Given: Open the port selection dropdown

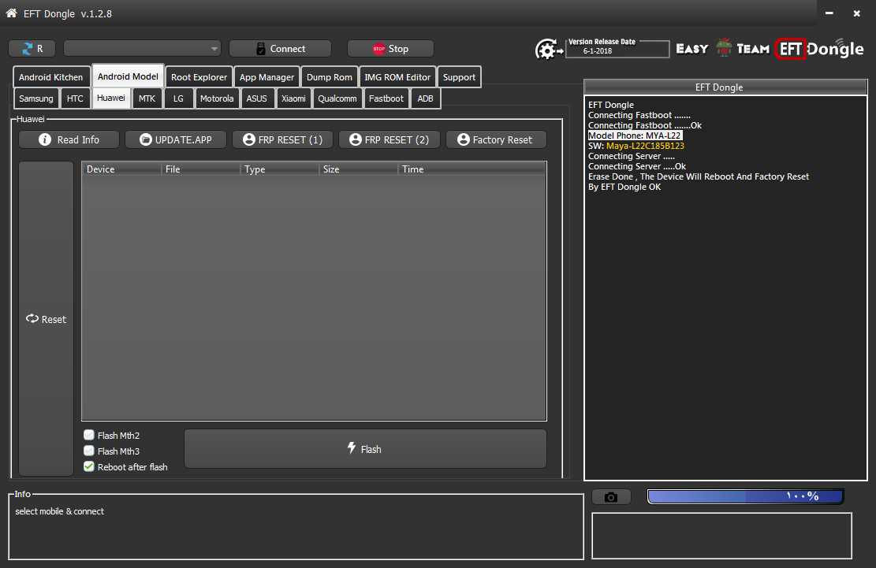Looking at the screenshot, I should [x=142, y=49].
